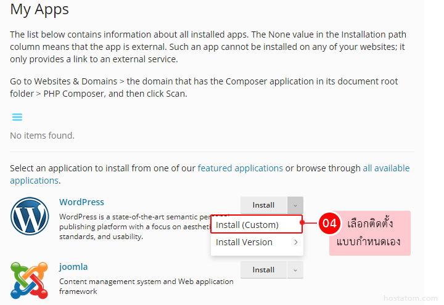Expand the dropdown arrow beside joomla Install
Screen dimensions: 444x305
click(295, 270)
